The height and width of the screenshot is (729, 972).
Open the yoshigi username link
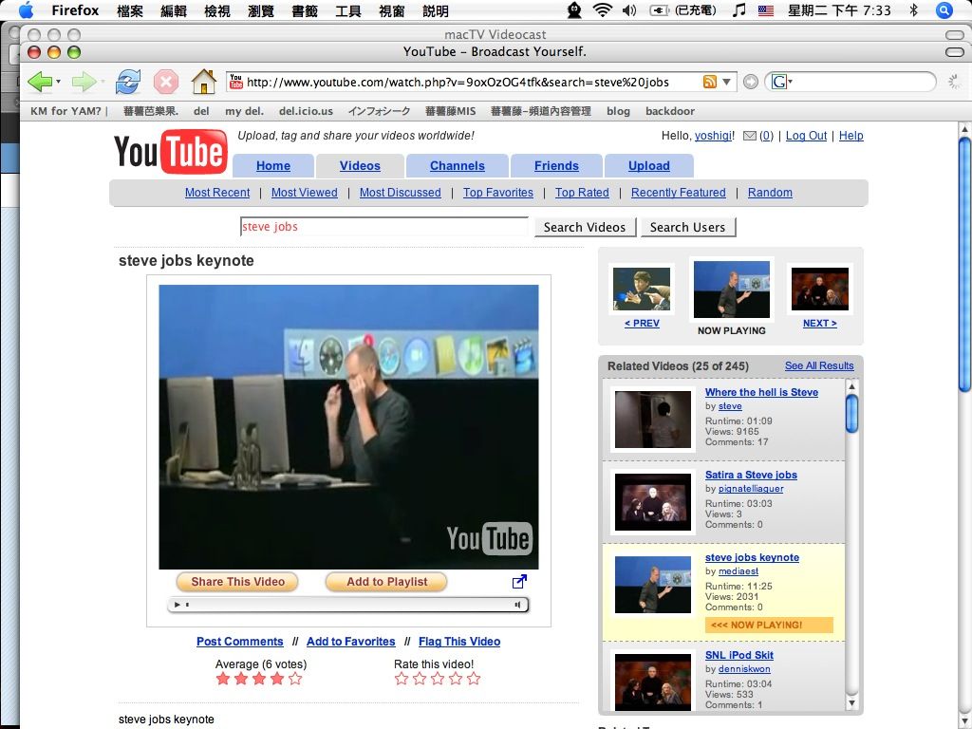tap(712, 136)
